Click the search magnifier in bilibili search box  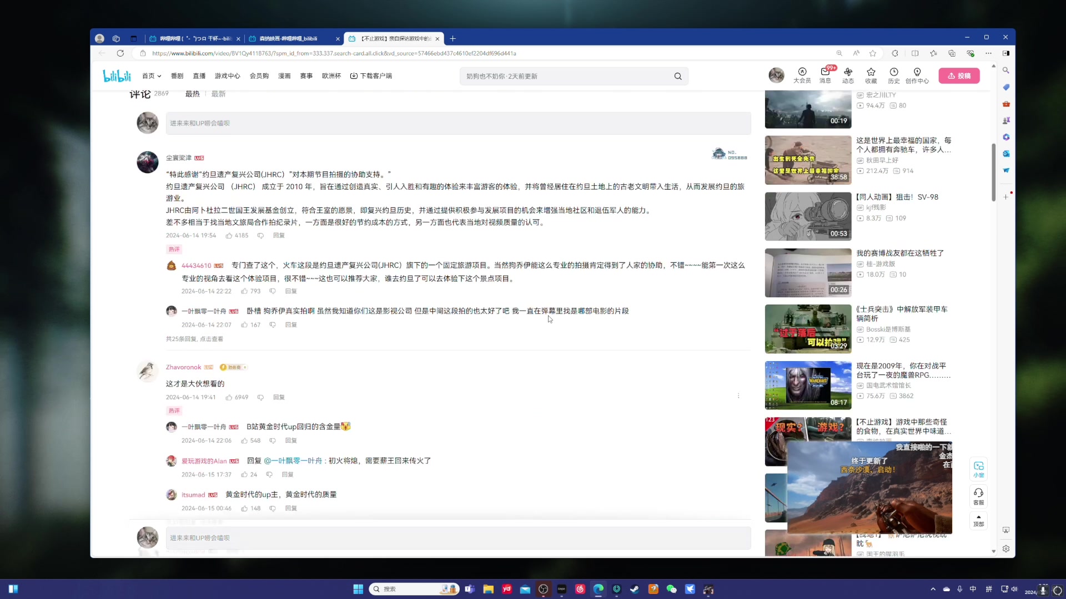[678, 77]
